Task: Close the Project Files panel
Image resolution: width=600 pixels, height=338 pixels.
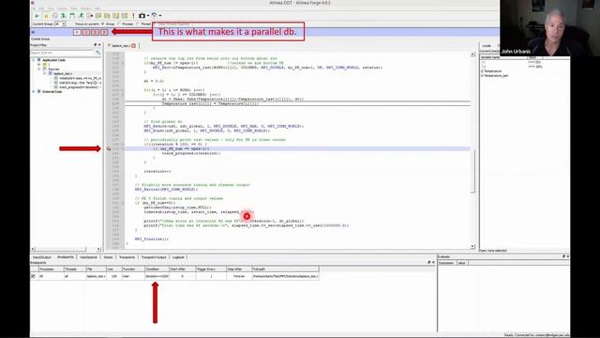Action: tap(99, 45)
